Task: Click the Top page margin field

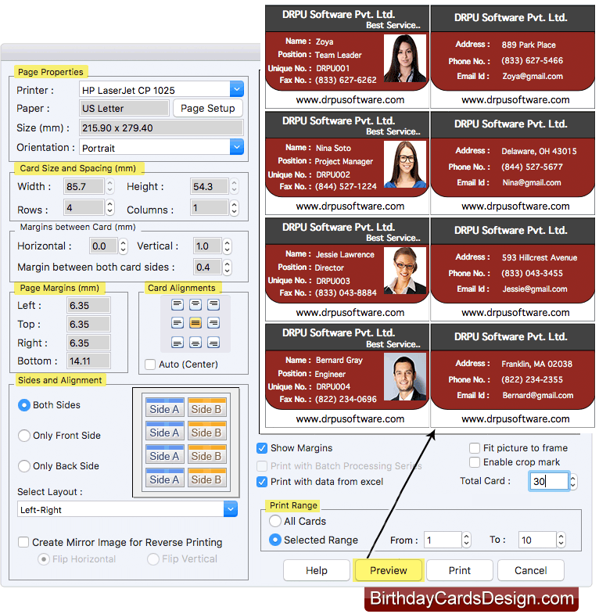Action: pyautogui.click(x=88, y=324)
